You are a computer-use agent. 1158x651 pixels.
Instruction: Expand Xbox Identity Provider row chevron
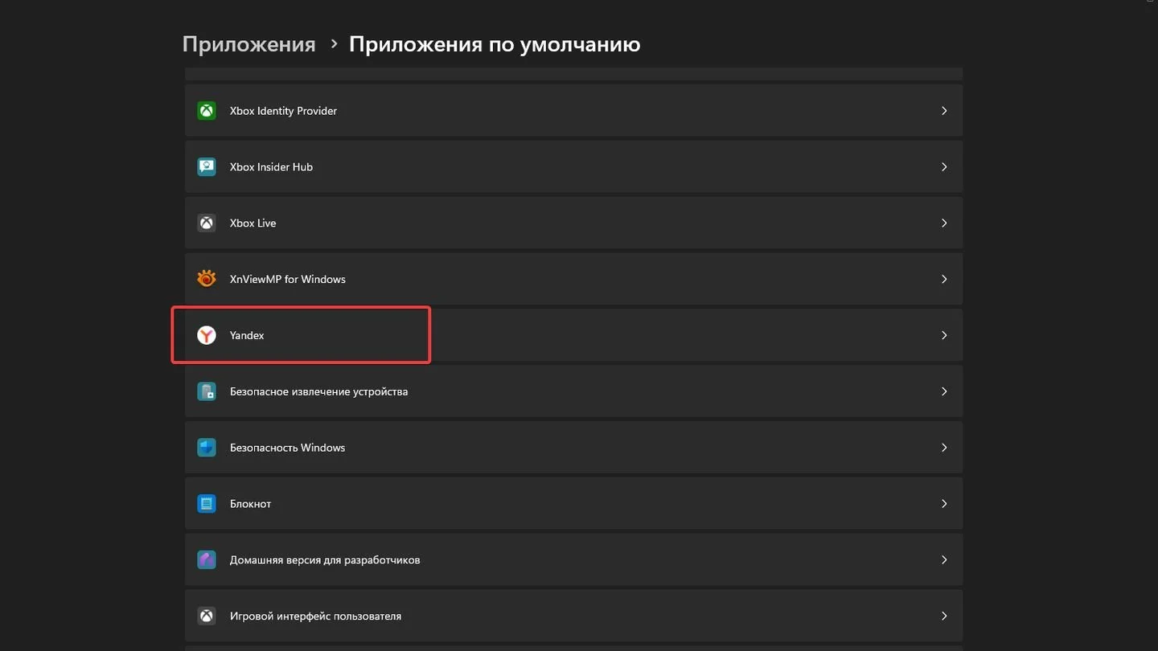click(x=944, y=111)
